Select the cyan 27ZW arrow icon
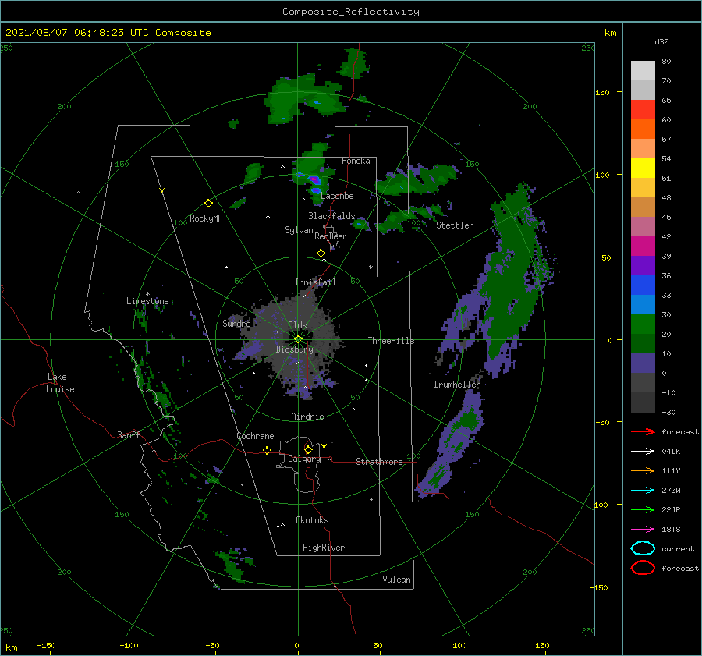The height and width of the screenshot is (656, 702). click(643, 491)
